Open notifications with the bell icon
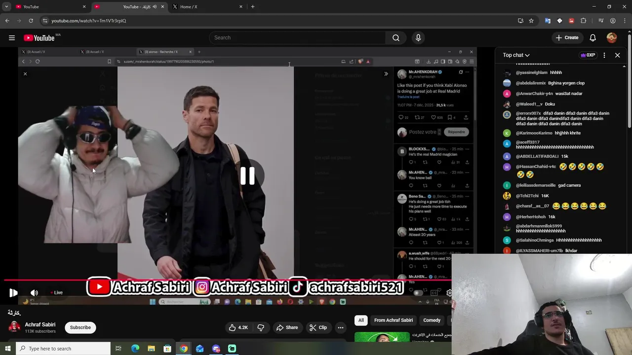632x355 pixels. pos(592,37)
